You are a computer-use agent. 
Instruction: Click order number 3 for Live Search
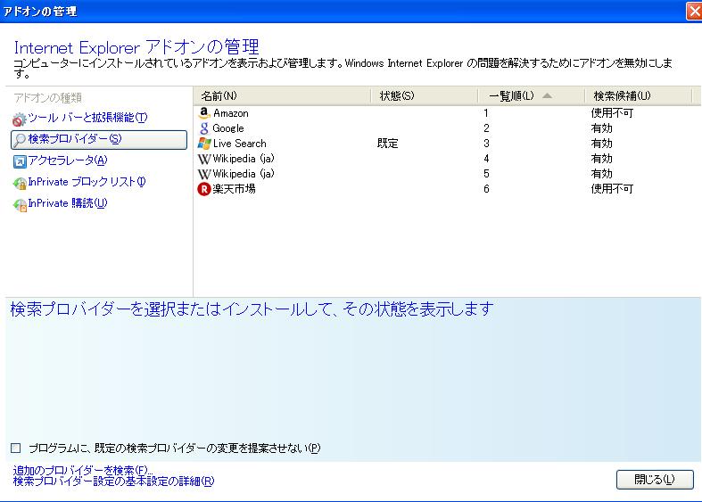486,144
